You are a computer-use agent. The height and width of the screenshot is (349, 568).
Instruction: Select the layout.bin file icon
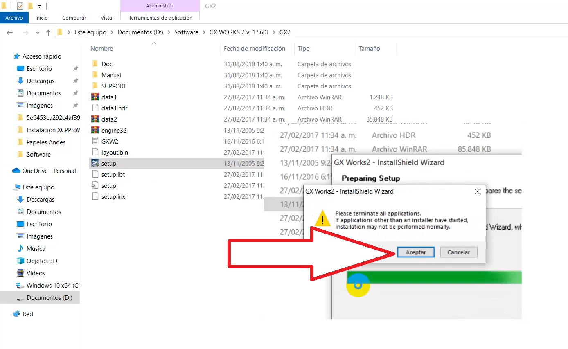click(95, 152)
